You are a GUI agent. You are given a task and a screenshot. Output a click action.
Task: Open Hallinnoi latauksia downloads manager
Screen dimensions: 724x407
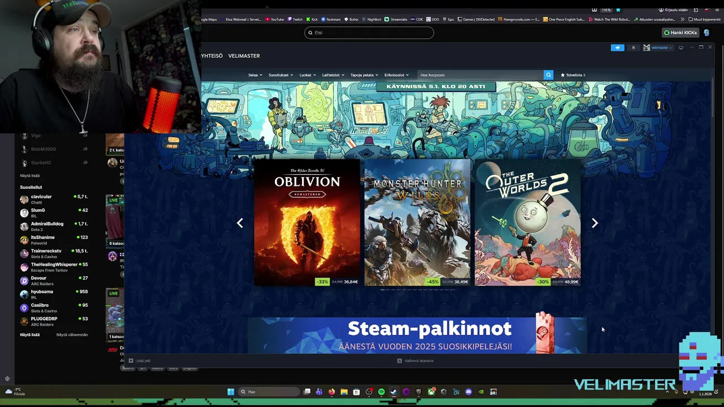click(x=415, y=361)
